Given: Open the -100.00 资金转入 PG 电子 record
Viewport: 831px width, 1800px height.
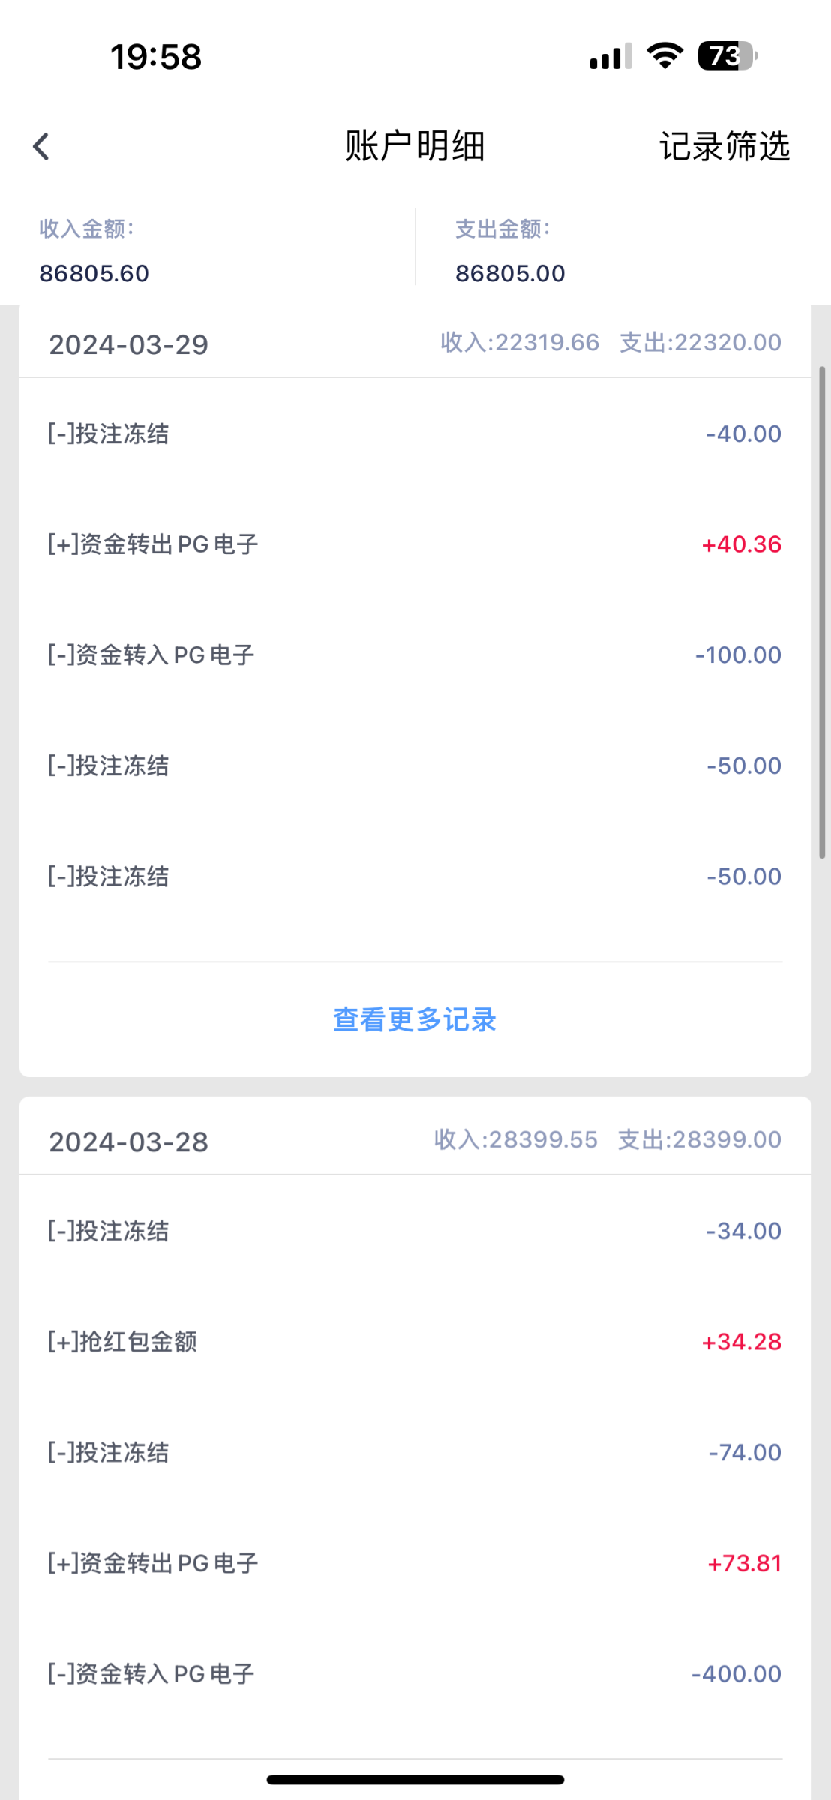Looking at the screenshot, I should click(x=415, y=655).
